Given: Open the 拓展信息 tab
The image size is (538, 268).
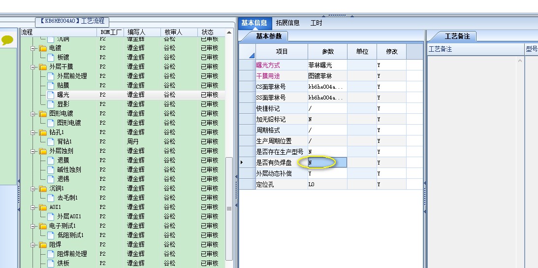Looking at the screenshot, I should tap(287, 23).
